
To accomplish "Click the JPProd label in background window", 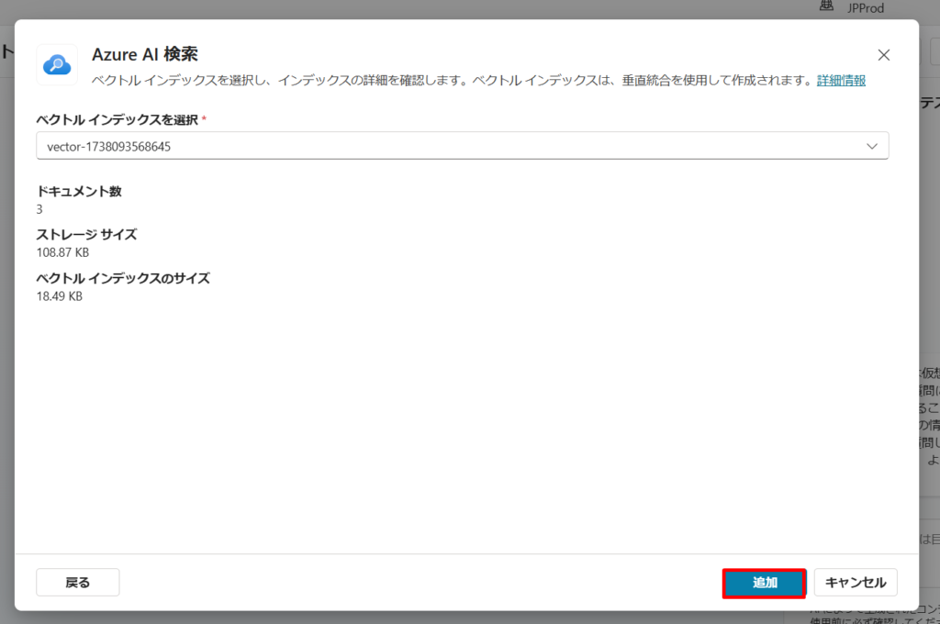I will 866,7.
